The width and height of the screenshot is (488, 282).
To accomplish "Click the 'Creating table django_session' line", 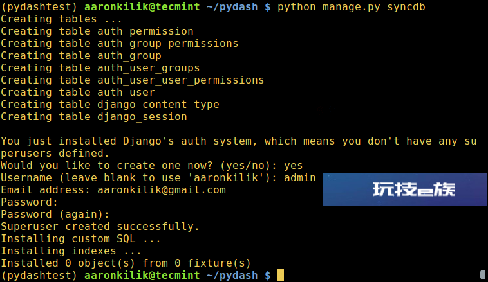I will point(94,117).
